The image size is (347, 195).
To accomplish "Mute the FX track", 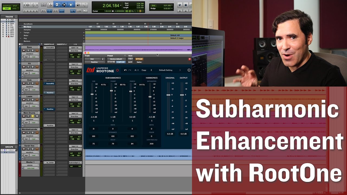I will (x=37, y=67).
